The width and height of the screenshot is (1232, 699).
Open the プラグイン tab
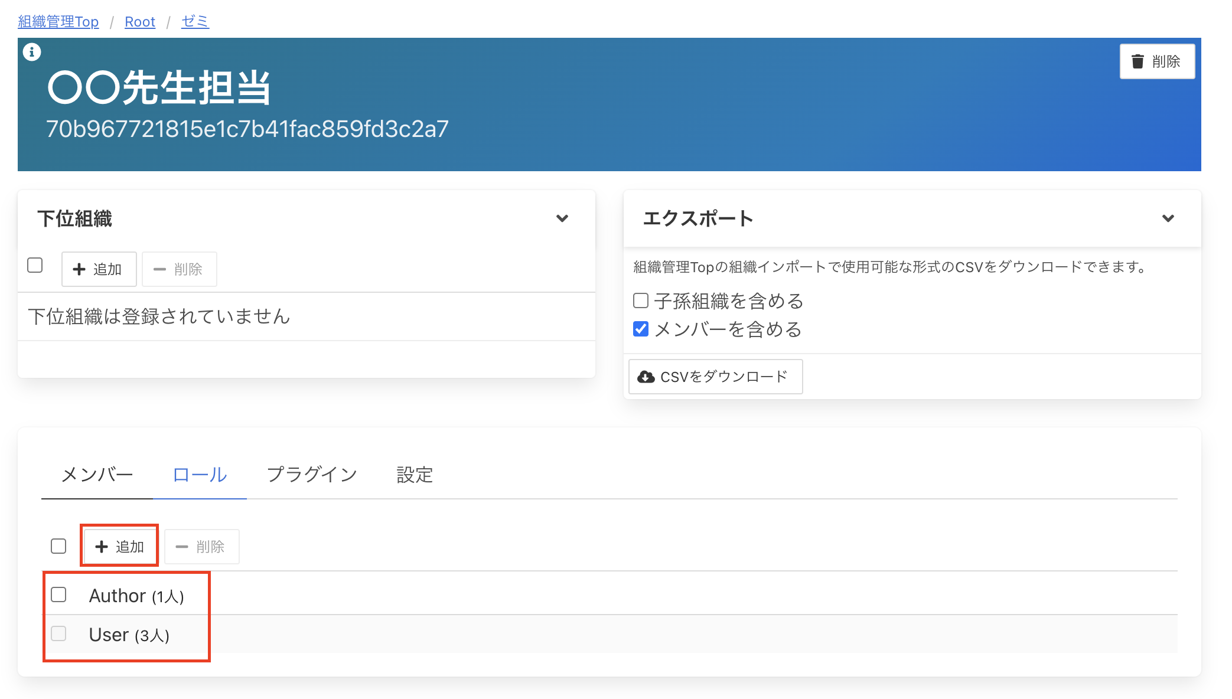(312, 475)
